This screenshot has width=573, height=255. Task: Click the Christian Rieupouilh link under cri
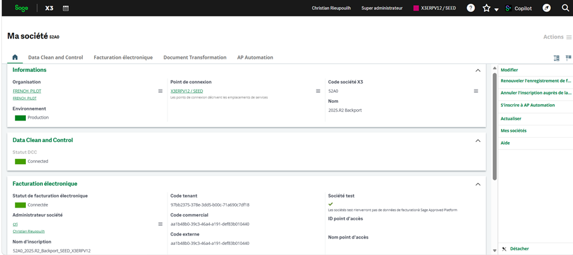(29, 231)
